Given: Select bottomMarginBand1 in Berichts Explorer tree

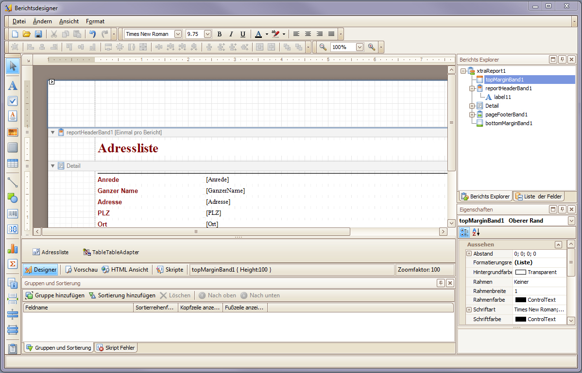Looking at the screenshot, I should pos(509,123).
